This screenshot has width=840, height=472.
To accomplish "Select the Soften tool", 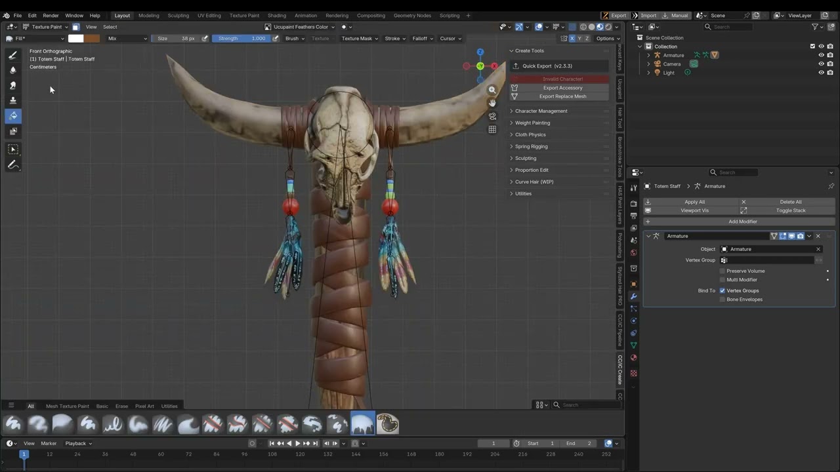I will pyautogui.click(x=13, y=70).
